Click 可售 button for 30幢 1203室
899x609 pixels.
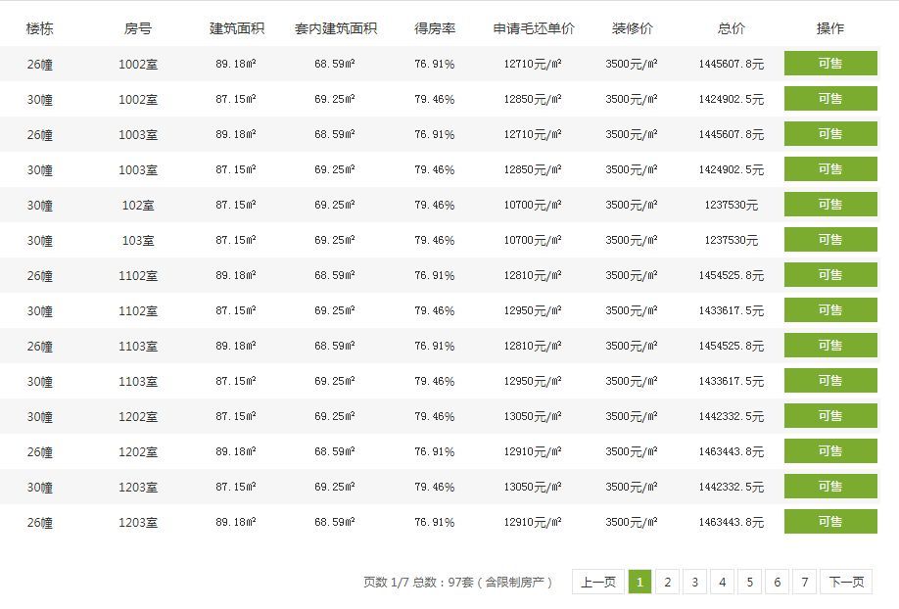pos(830,487)
